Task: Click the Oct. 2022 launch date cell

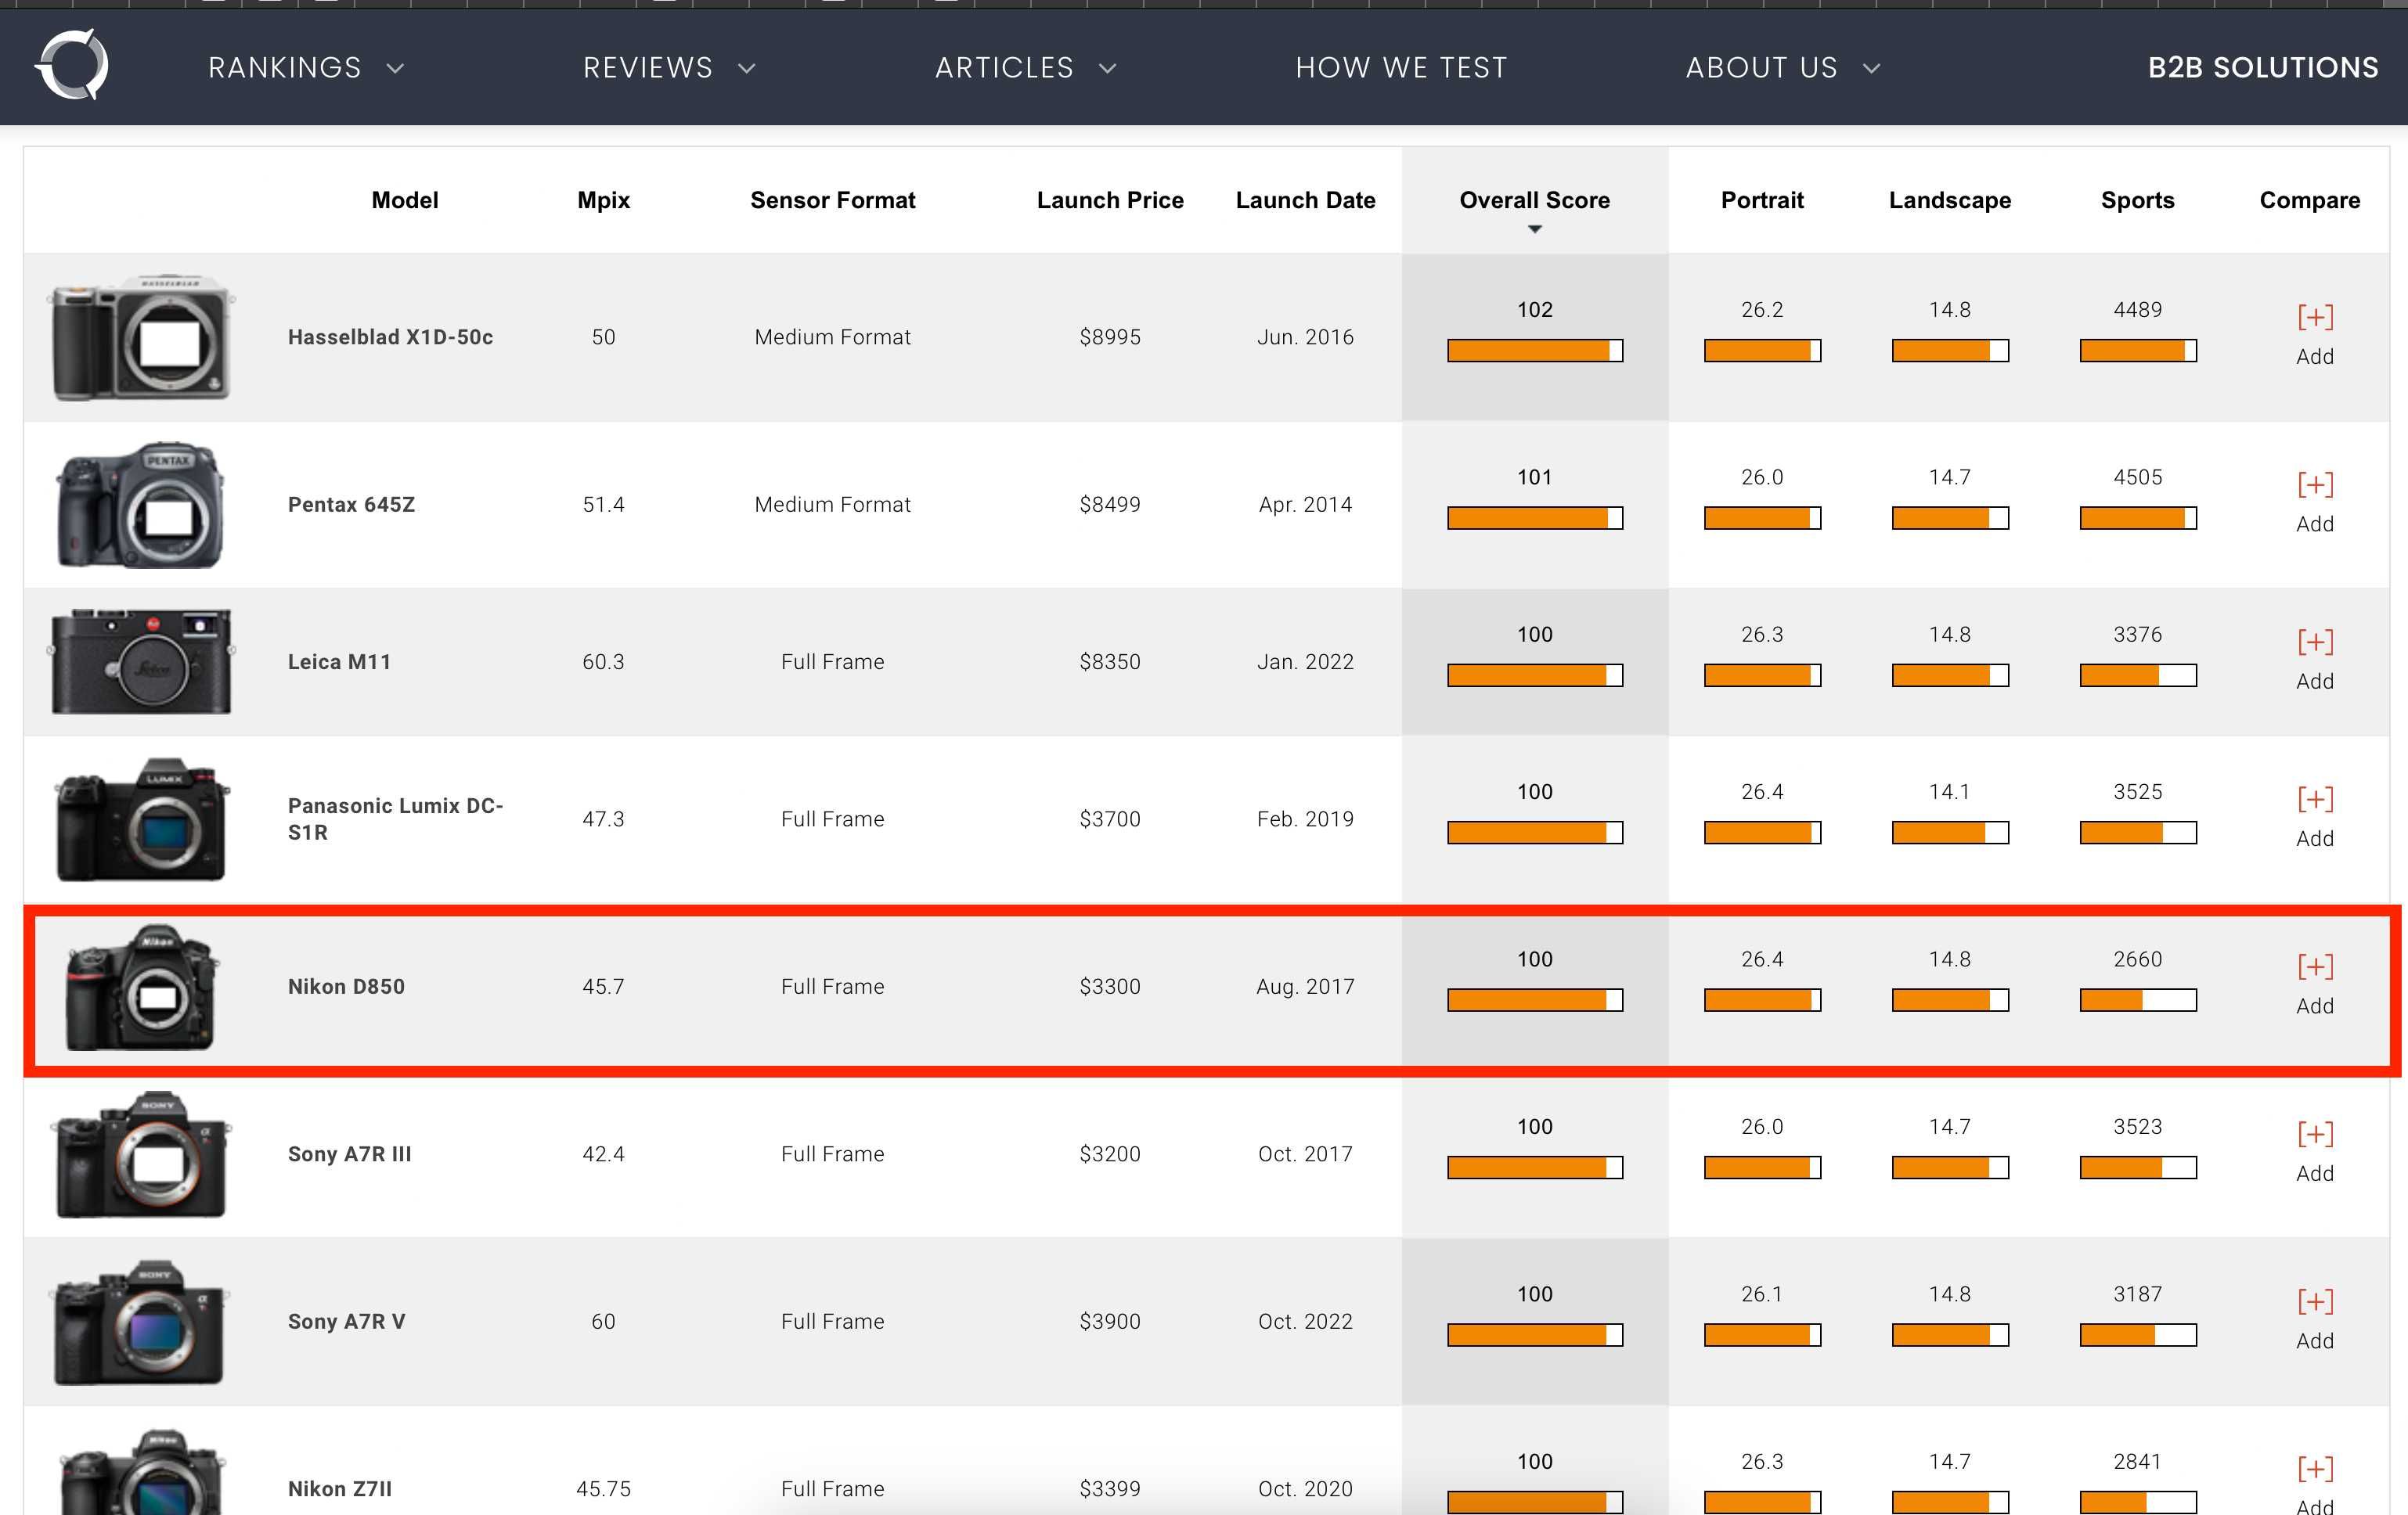Action: click(x=1305, y=1321)
